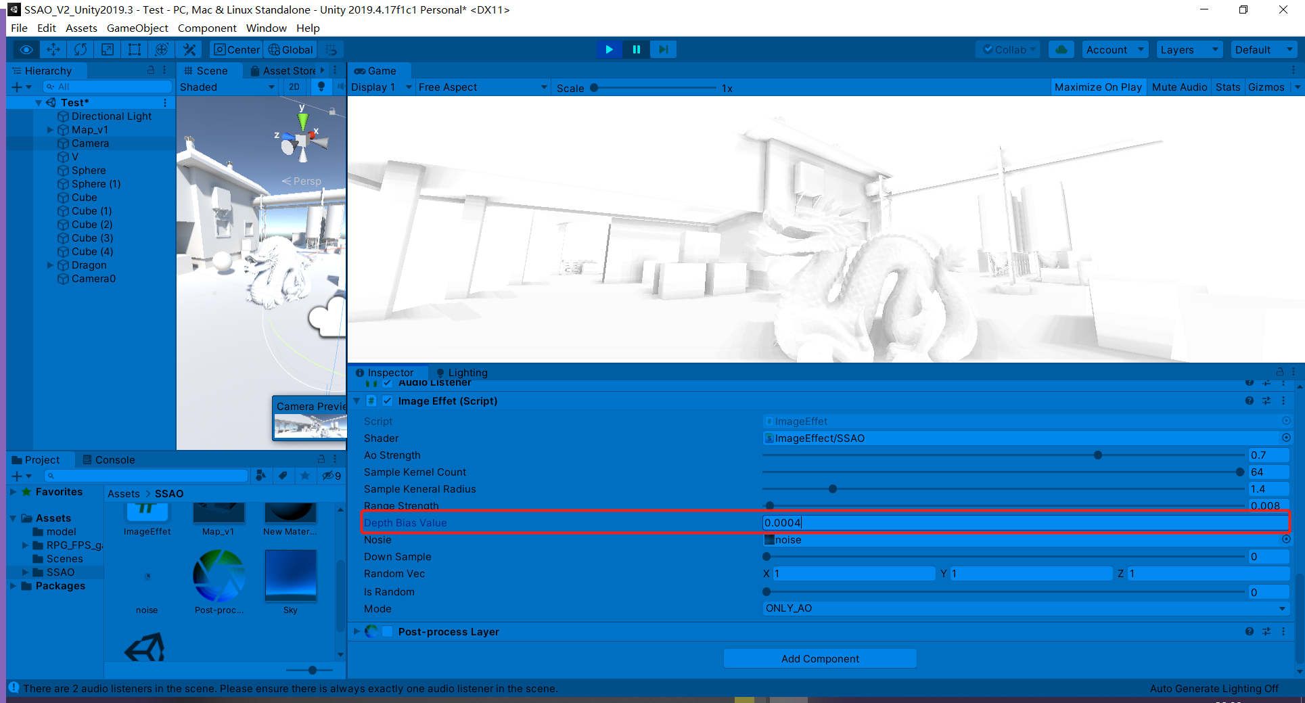
Task: Click the Step frame button
Action: 664,49
